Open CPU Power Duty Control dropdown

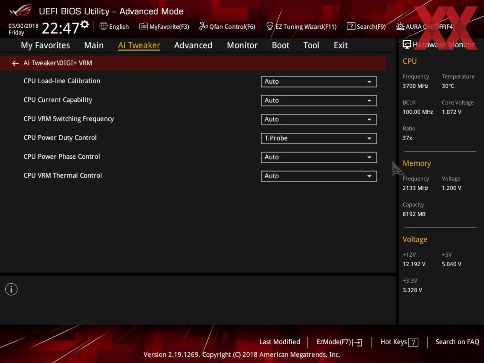[x=319, y=138]
